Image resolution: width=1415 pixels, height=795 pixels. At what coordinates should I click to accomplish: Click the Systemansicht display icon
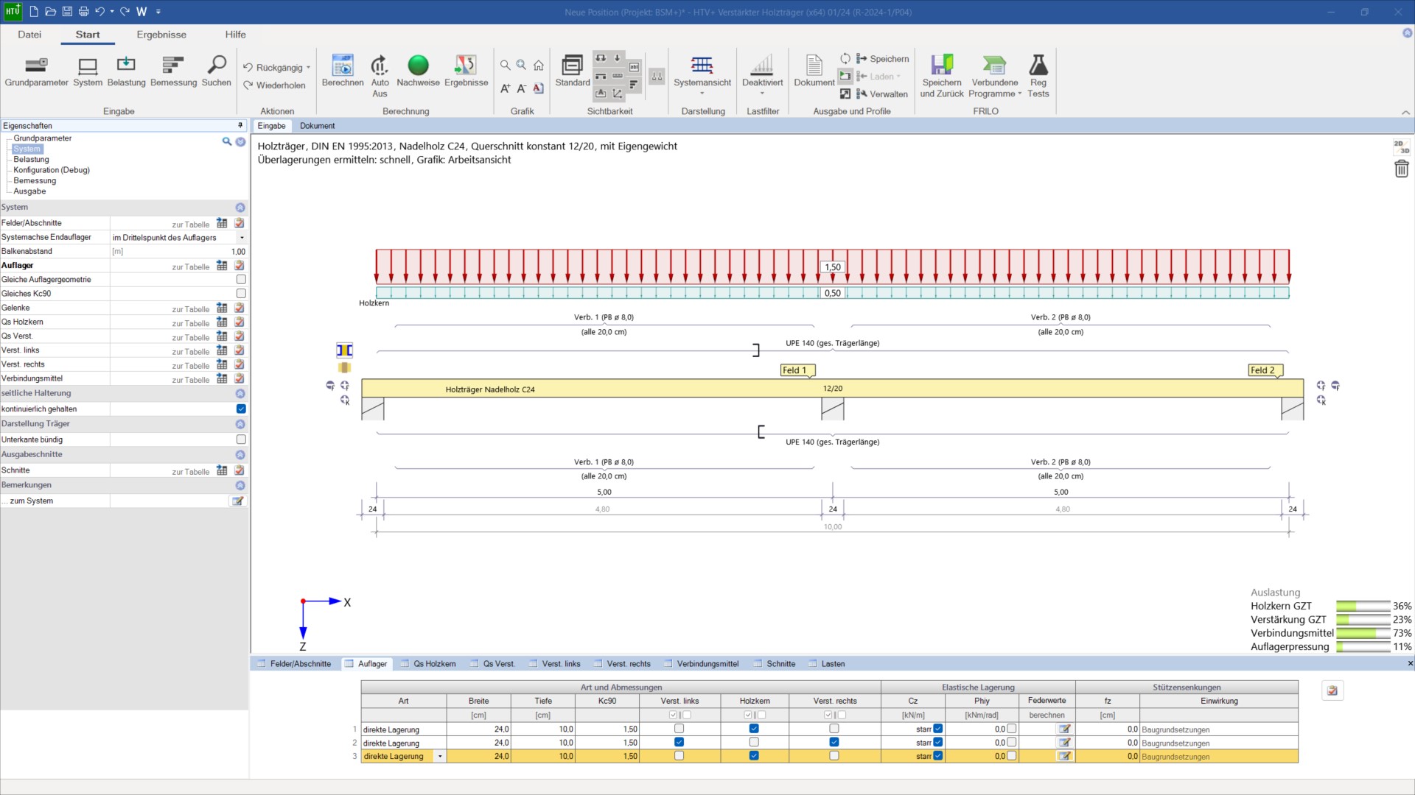click(702, 66)
